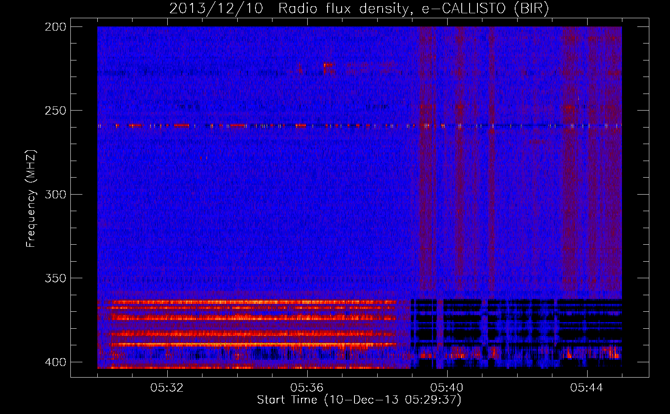
Task: Click the 250 frequency tick label
Action: [x=55, y=111]
